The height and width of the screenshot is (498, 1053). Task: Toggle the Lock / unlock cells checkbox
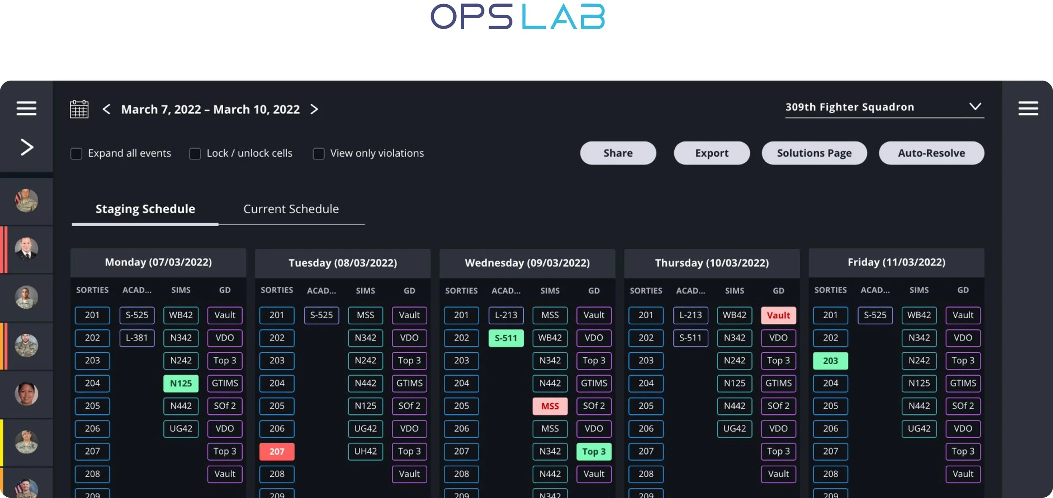click(195, 153)
